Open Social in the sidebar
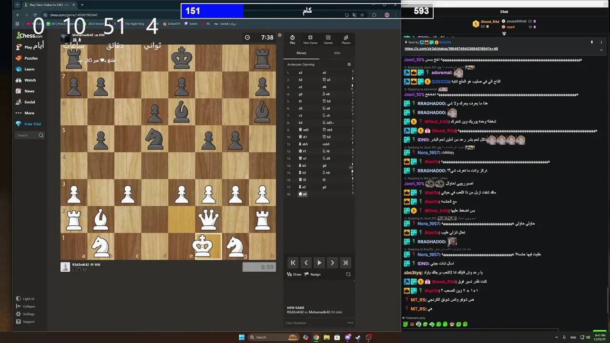 tap(27, 102)
